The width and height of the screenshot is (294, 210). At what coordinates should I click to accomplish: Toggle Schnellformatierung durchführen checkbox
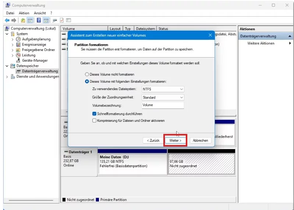pos(94,114)
